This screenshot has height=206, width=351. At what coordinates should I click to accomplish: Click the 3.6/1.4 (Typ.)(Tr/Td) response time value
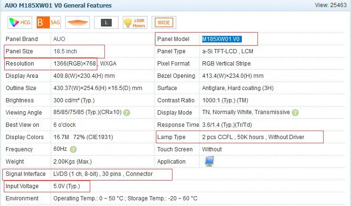[x=227, y=125]
